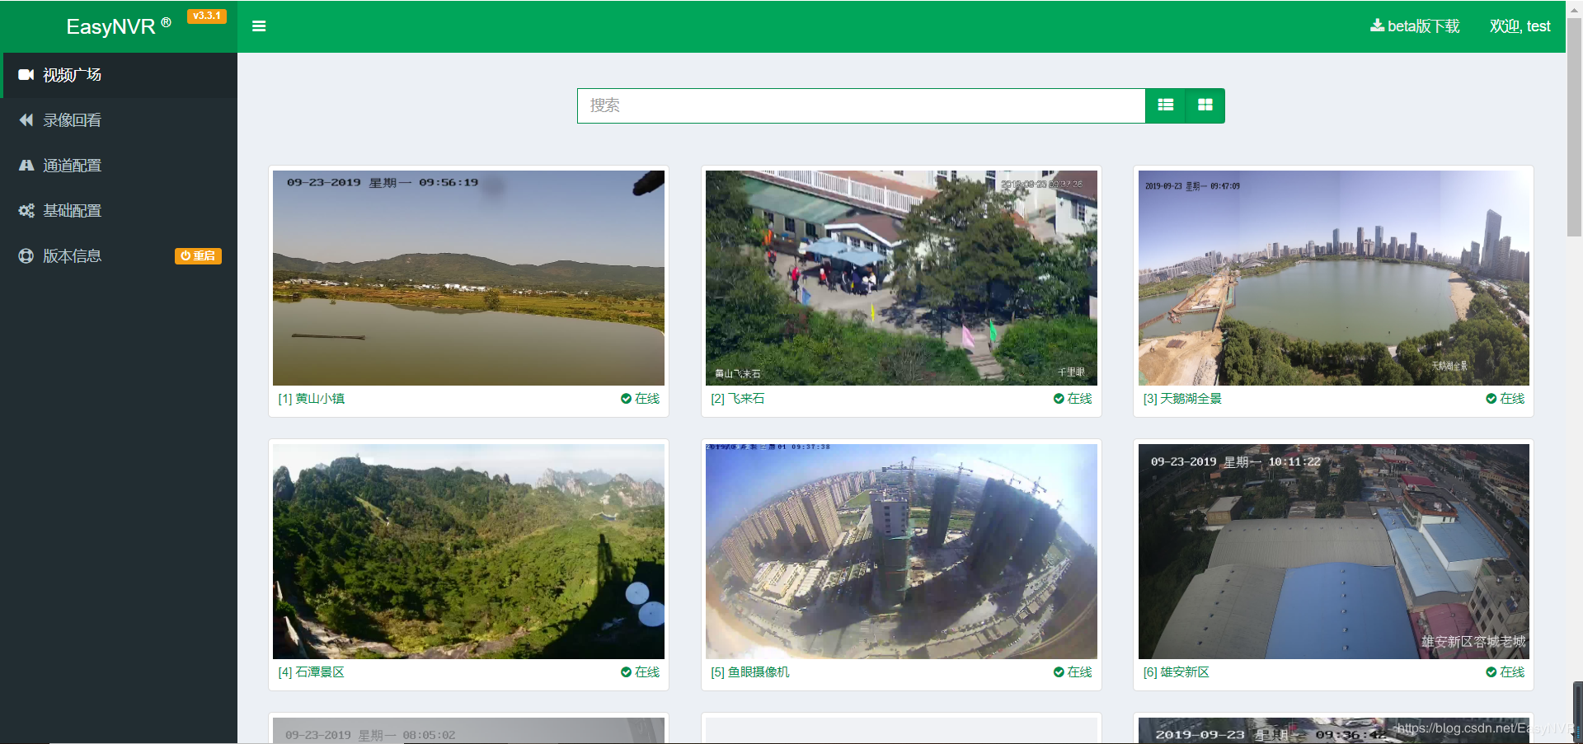Click the page vertical scrollbar thumb
This screenshot has height=744, width=1583.
tap(1574, 128)
